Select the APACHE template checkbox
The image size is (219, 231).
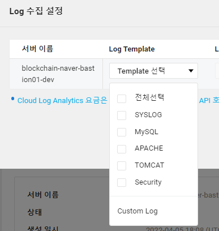(x=122, y=149)
